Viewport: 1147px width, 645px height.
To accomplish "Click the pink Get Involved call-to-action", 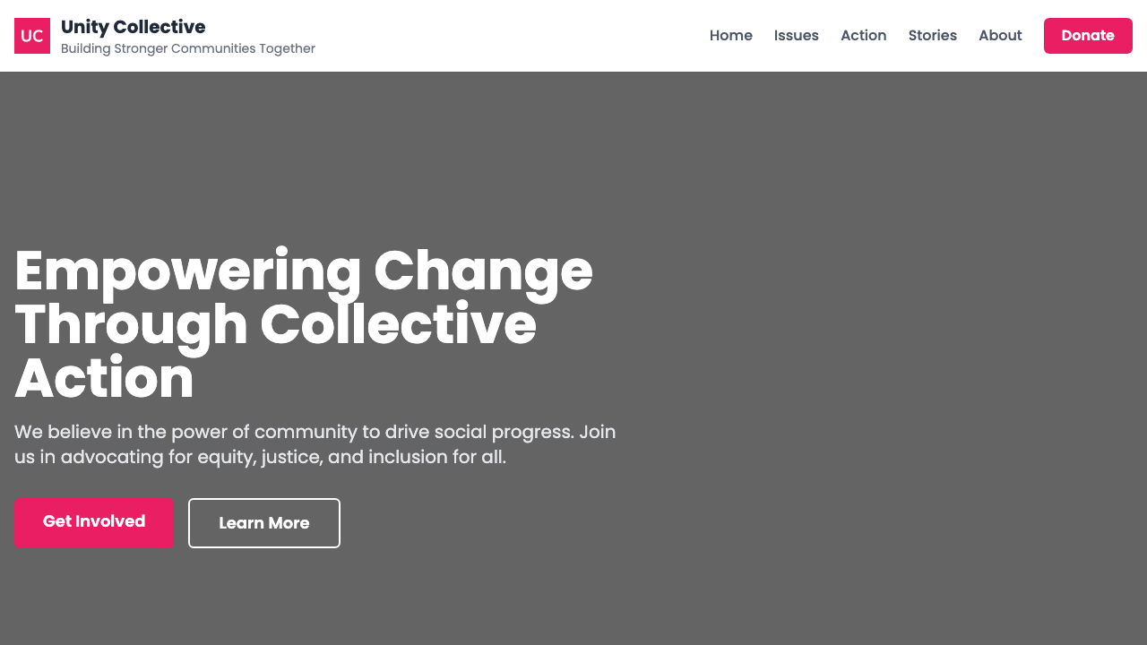I will 92,520.
